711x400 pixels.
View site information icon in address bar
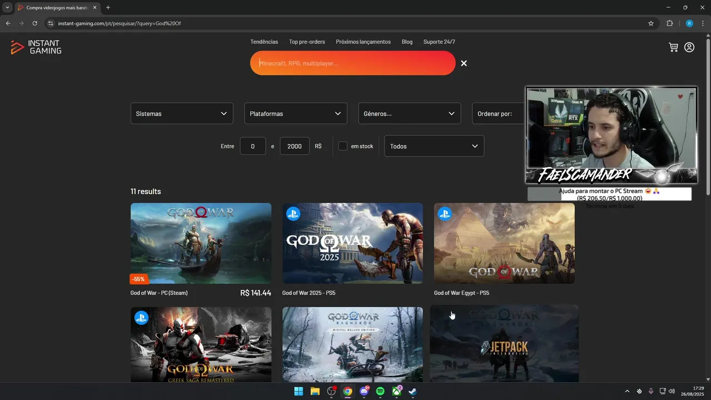pyautogui.click(x=50, y=23)
